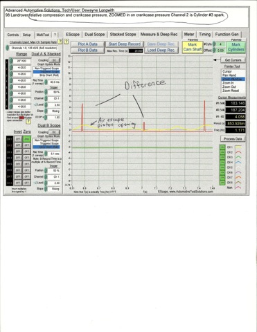Adjust channel 4 range knob
Screen dimensions: 257x332
[x=11, y=81]
